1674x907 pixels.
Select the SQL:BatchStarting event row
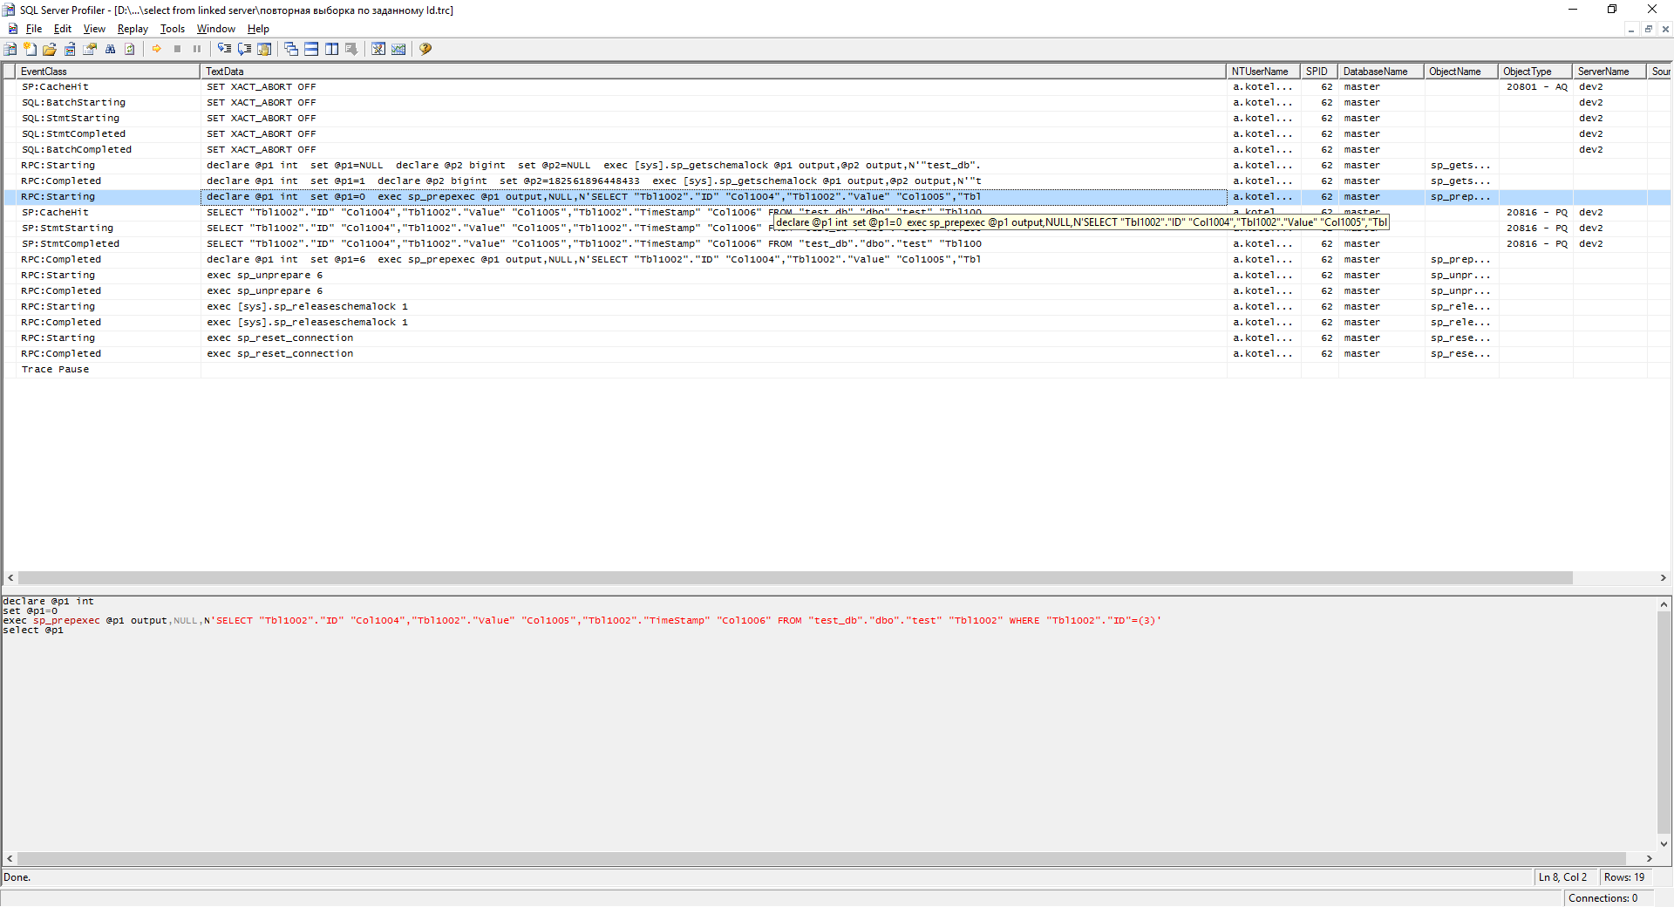[x=837, y=103]
